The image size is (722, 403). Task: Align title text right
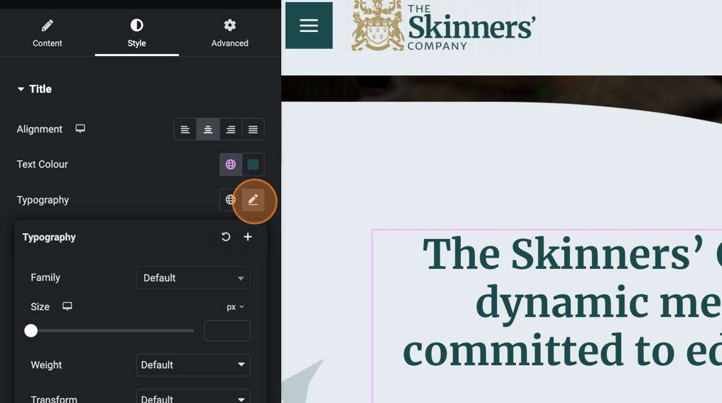point(230,129)
